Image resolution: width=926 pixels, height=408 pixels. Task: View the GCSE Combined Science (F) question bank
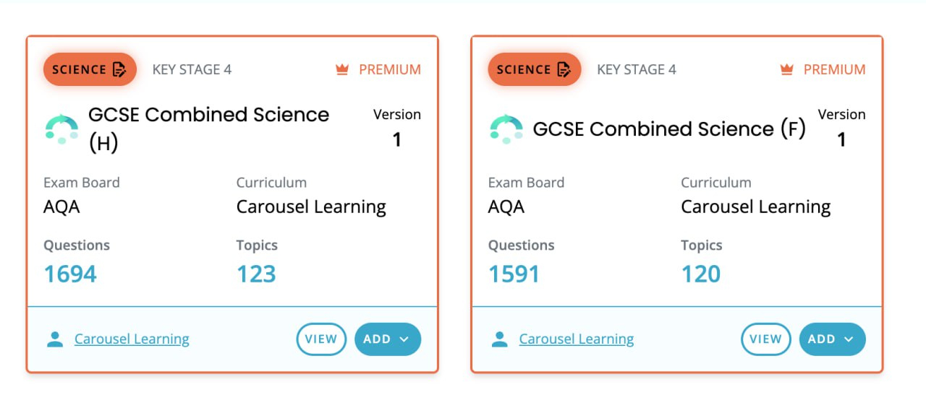765,339
